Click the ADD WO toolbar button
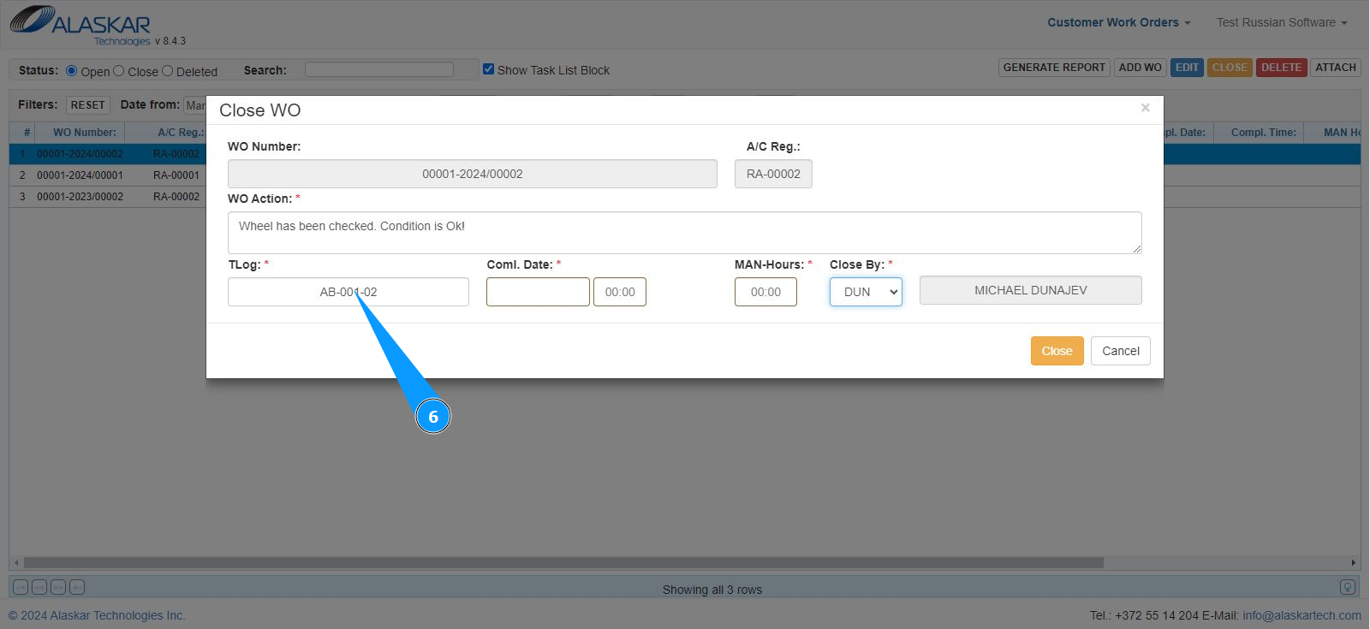This screenshot has height=629, width=1370. coord(1140,68)
